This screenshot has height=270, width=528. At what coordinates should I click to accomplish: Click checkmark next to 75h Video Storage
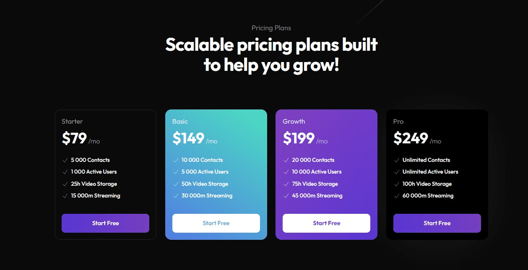286,184
